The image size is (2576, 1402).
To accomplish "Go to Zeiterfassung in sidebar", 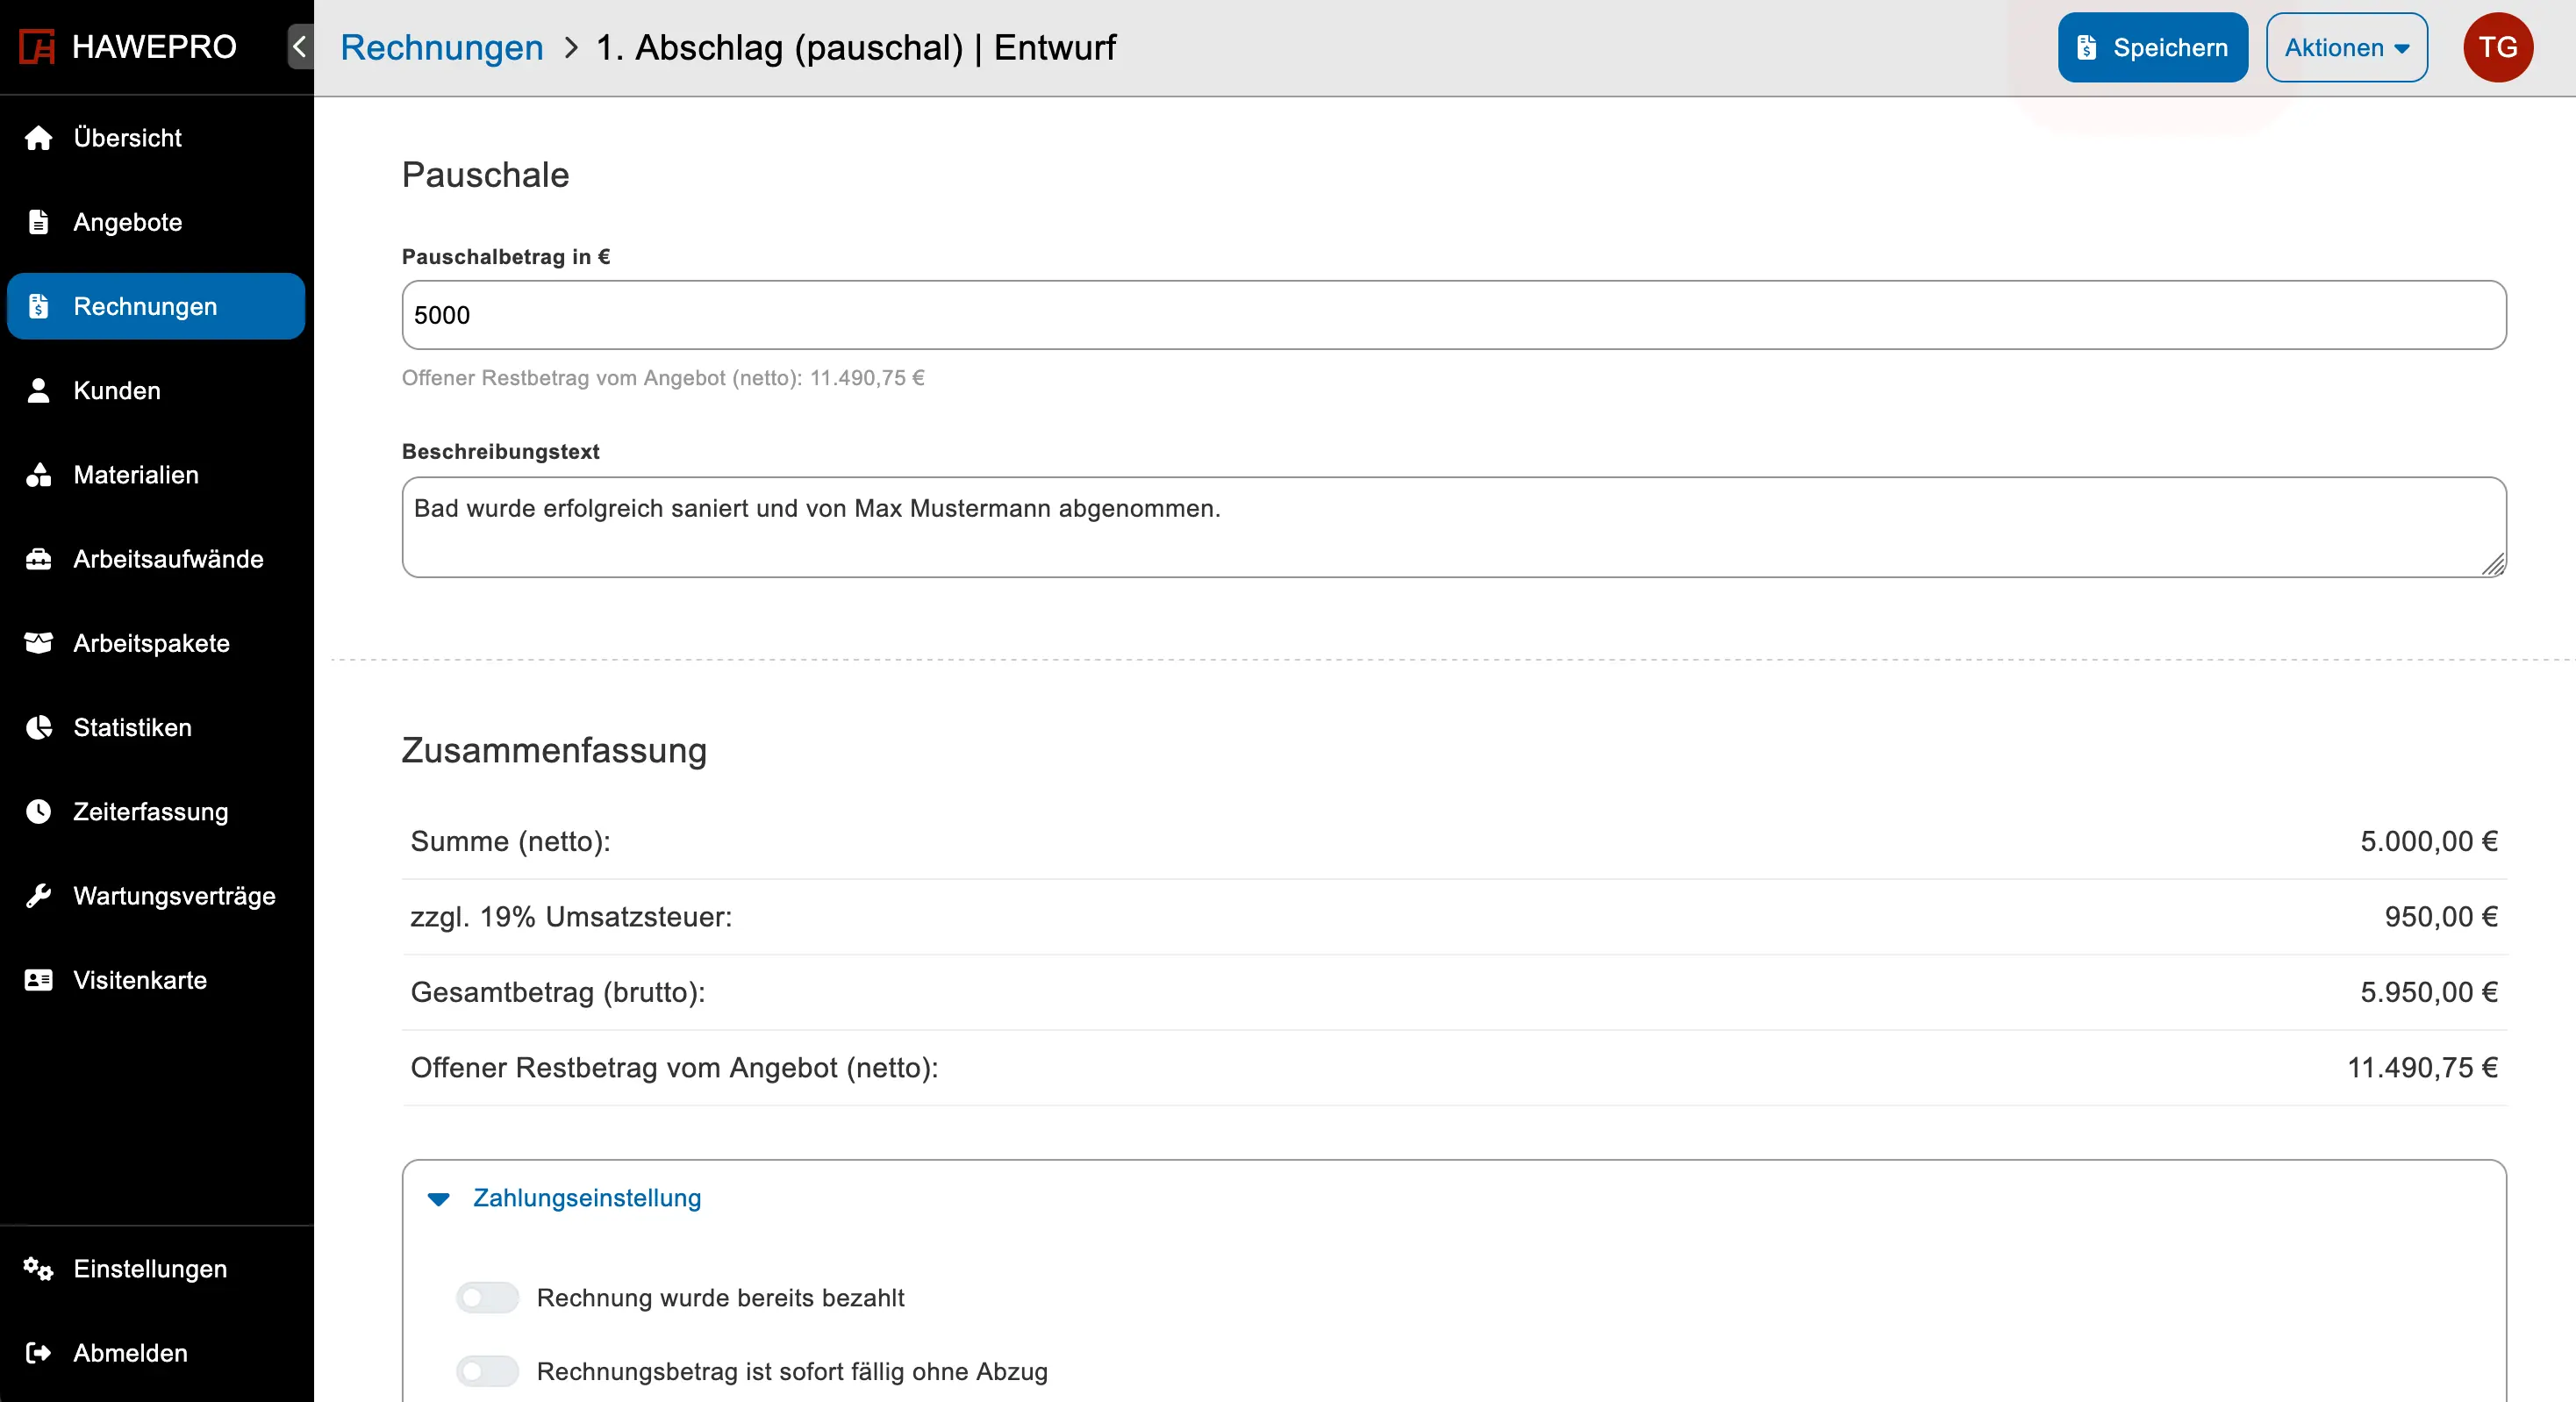I will (156, 811).
